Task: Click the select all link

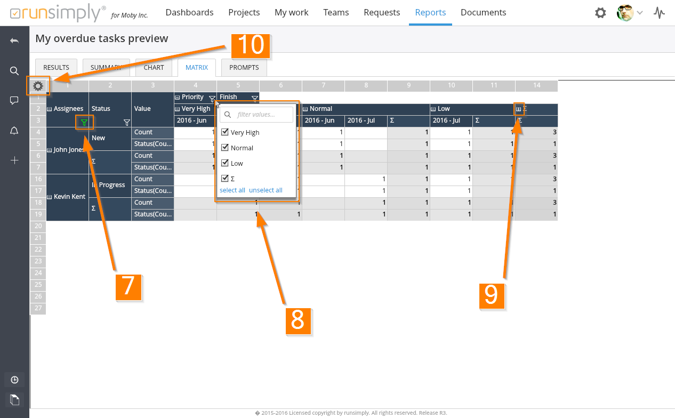Action: 232,190
